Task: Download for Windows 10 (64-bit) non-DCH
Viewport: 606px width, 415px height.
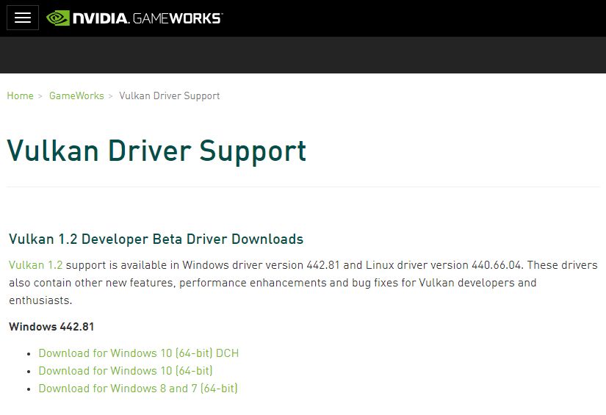Action: 126,371
